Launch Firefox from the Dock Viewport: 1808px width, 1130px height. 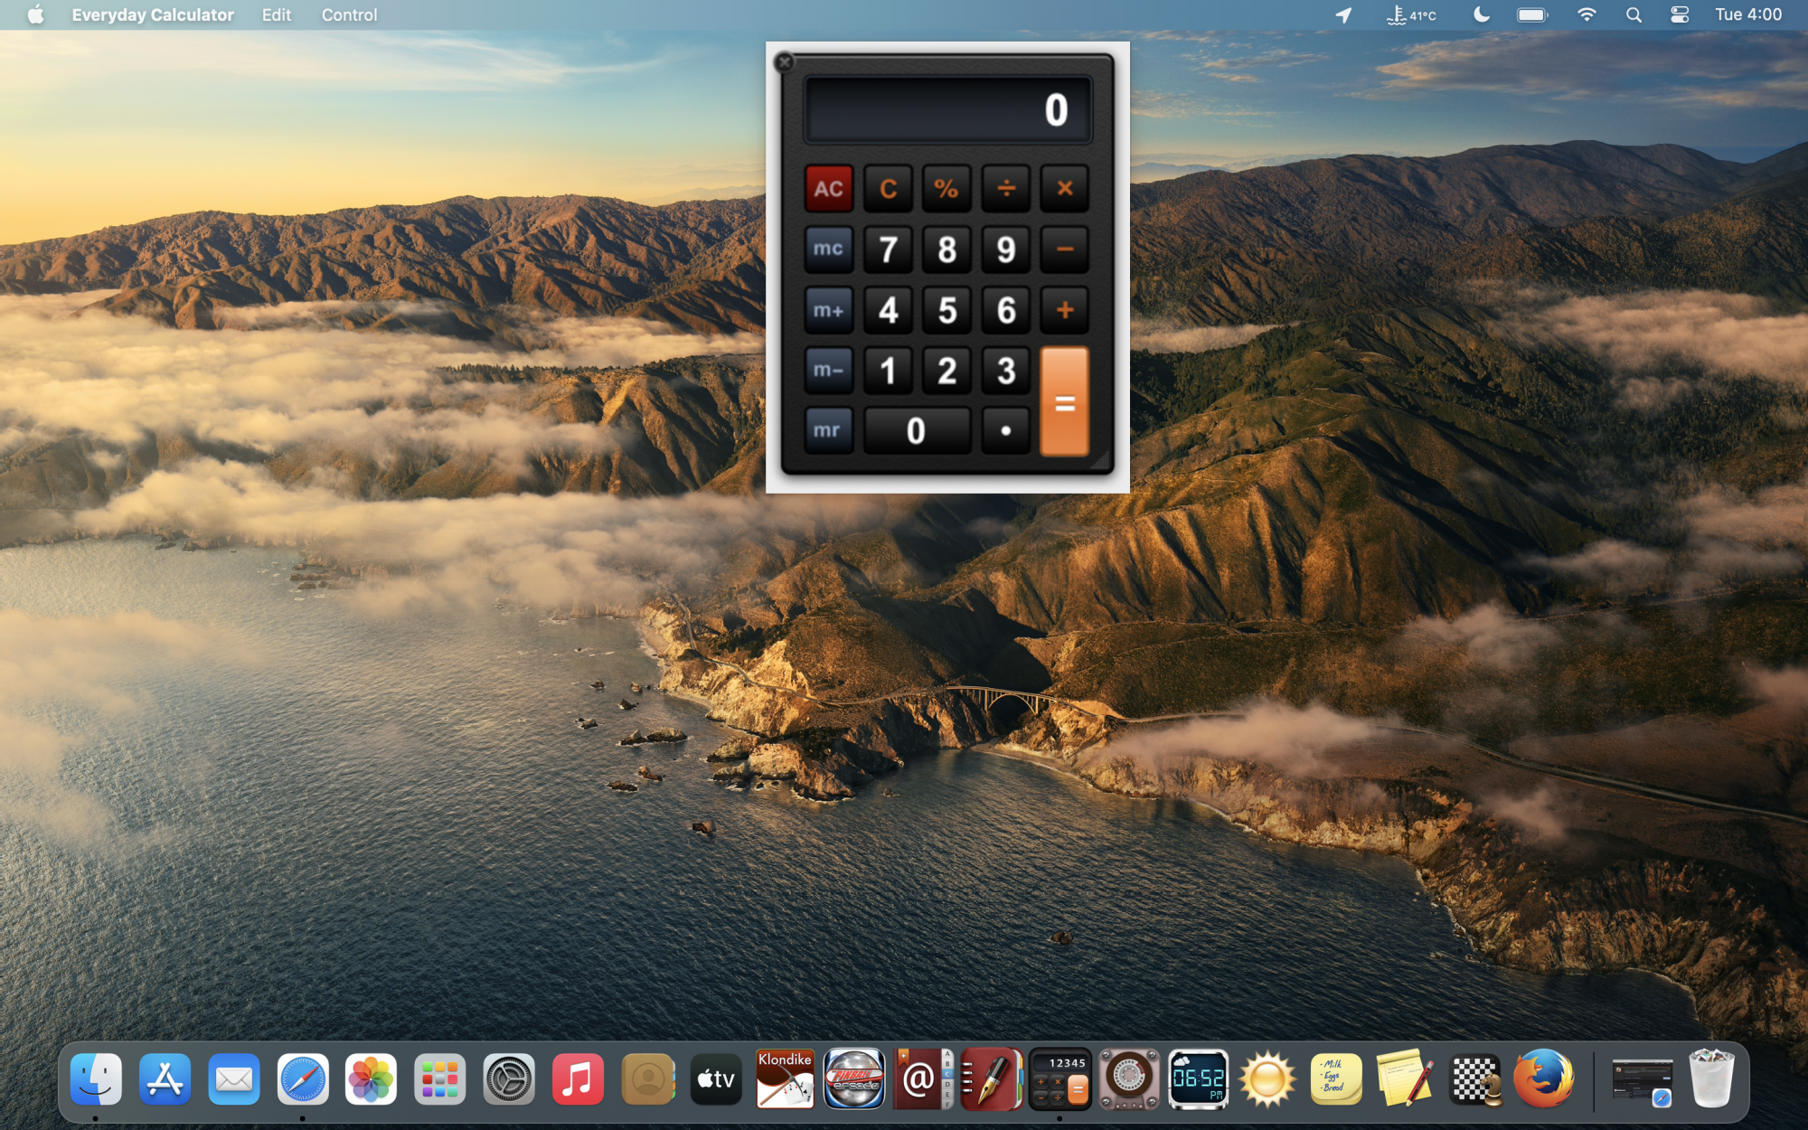(1542, 1078)
